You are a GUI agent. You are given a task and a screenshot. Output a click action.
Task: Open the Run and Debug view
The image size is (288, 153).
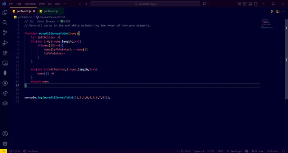coord(5,43)
